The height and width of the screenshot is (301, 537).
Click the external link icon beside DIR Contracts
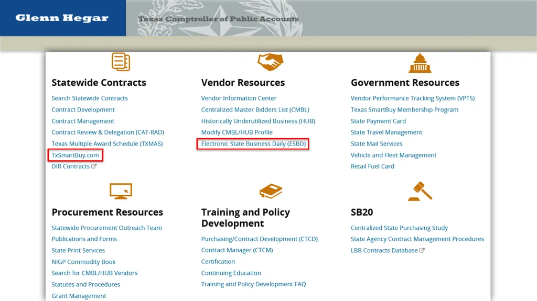click(94, 166)
